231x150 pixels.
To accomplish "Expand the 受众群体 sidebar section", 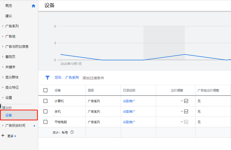I will [x=12, y=77].
